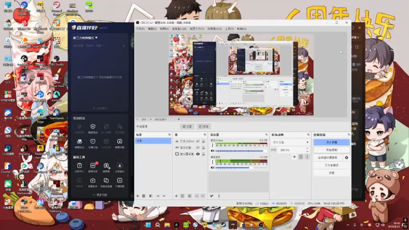
Task: Decrease transition duration with down arrow
Action: (x=307, y=151)
